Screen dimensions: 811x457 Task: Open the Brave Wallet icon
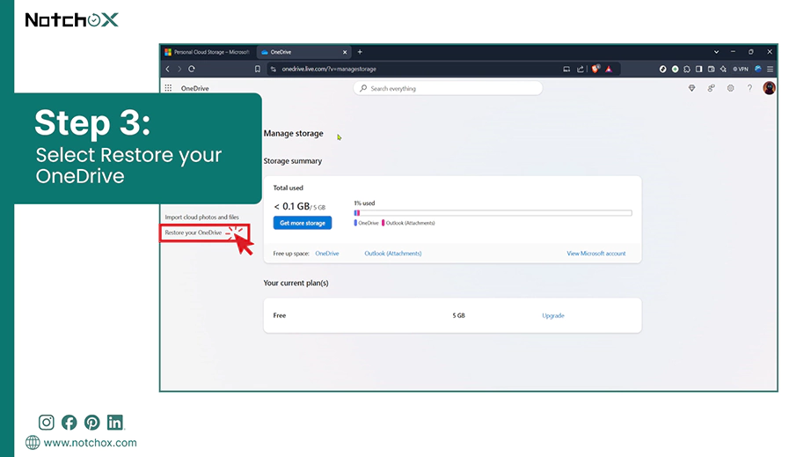click(712, 69)
